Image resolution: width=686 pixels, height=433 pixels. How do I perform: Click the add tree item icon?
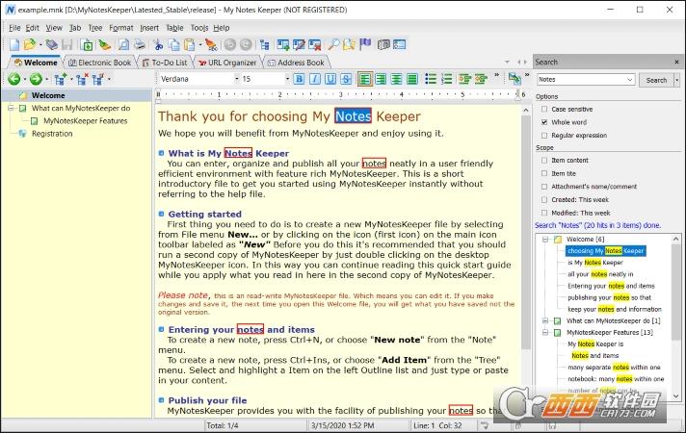point(60,79)
